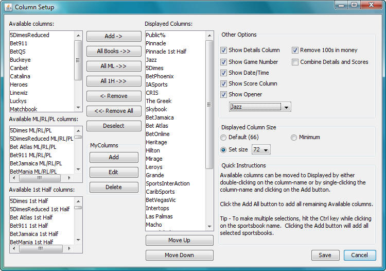Select 5Dimes 1st Half entry
This screenshot has width=386, height=271.
(42, 201)
